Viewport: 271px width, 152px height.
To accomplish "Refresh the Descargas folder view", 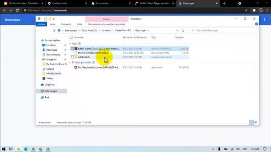I will coord(183,30).
